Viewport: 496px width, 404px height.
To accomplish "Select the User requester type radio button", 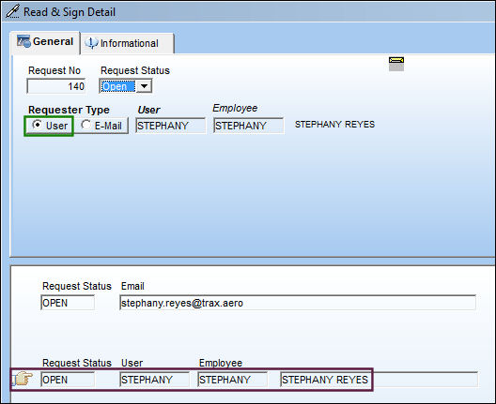I will click(x=38, y=125).
